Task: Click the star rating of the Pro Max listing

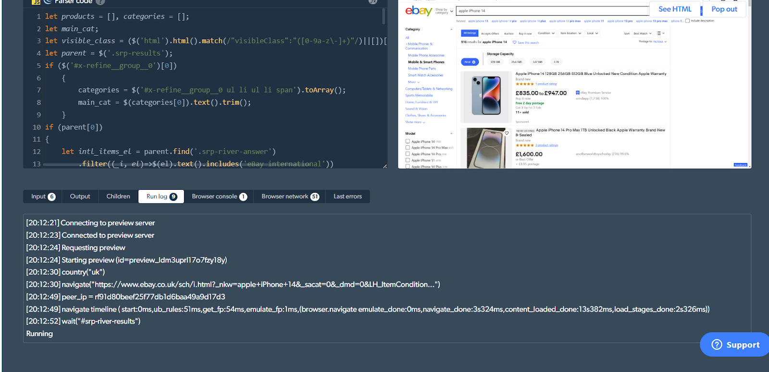Action: [525, 145]
